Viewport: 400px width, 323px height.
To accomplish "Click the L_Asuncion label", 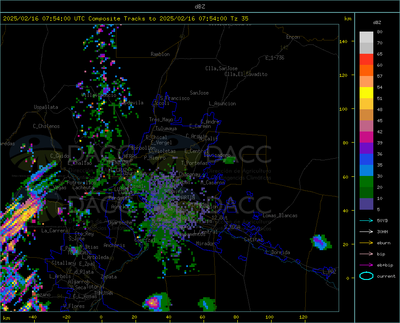I will pyautogui.click(x=222, y=104).
